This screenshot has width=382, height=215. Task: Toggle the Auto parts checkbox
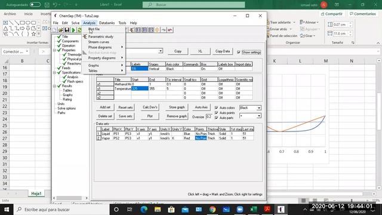[x=216, y=118]
